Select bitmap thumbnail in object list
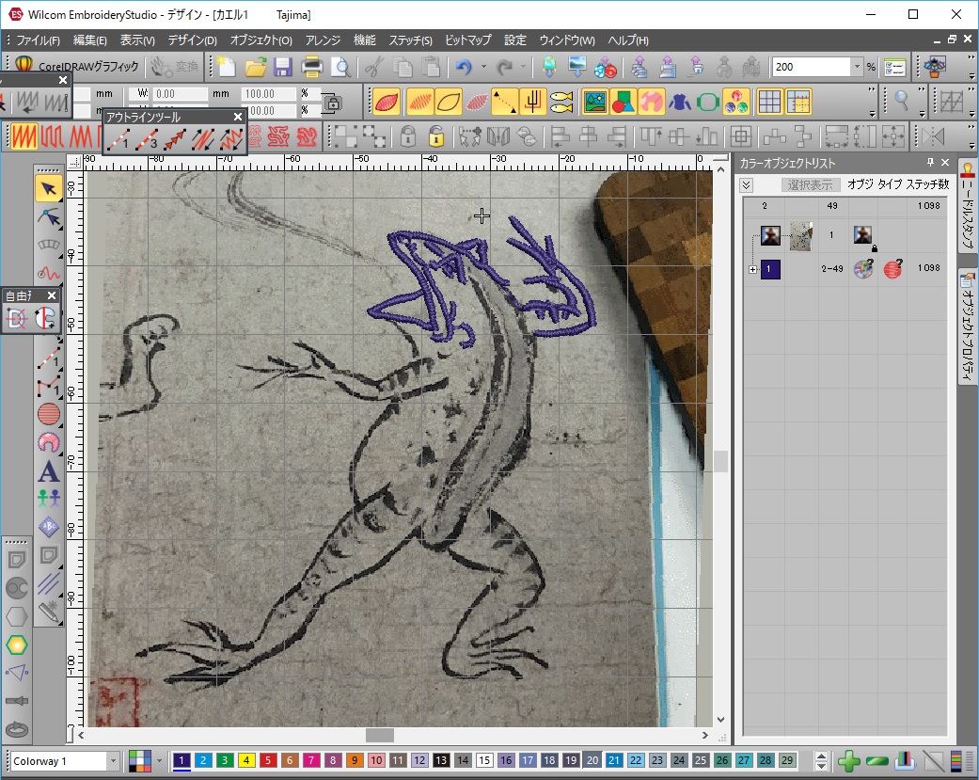Screen dimensions: 979x780 coord(801,235)
